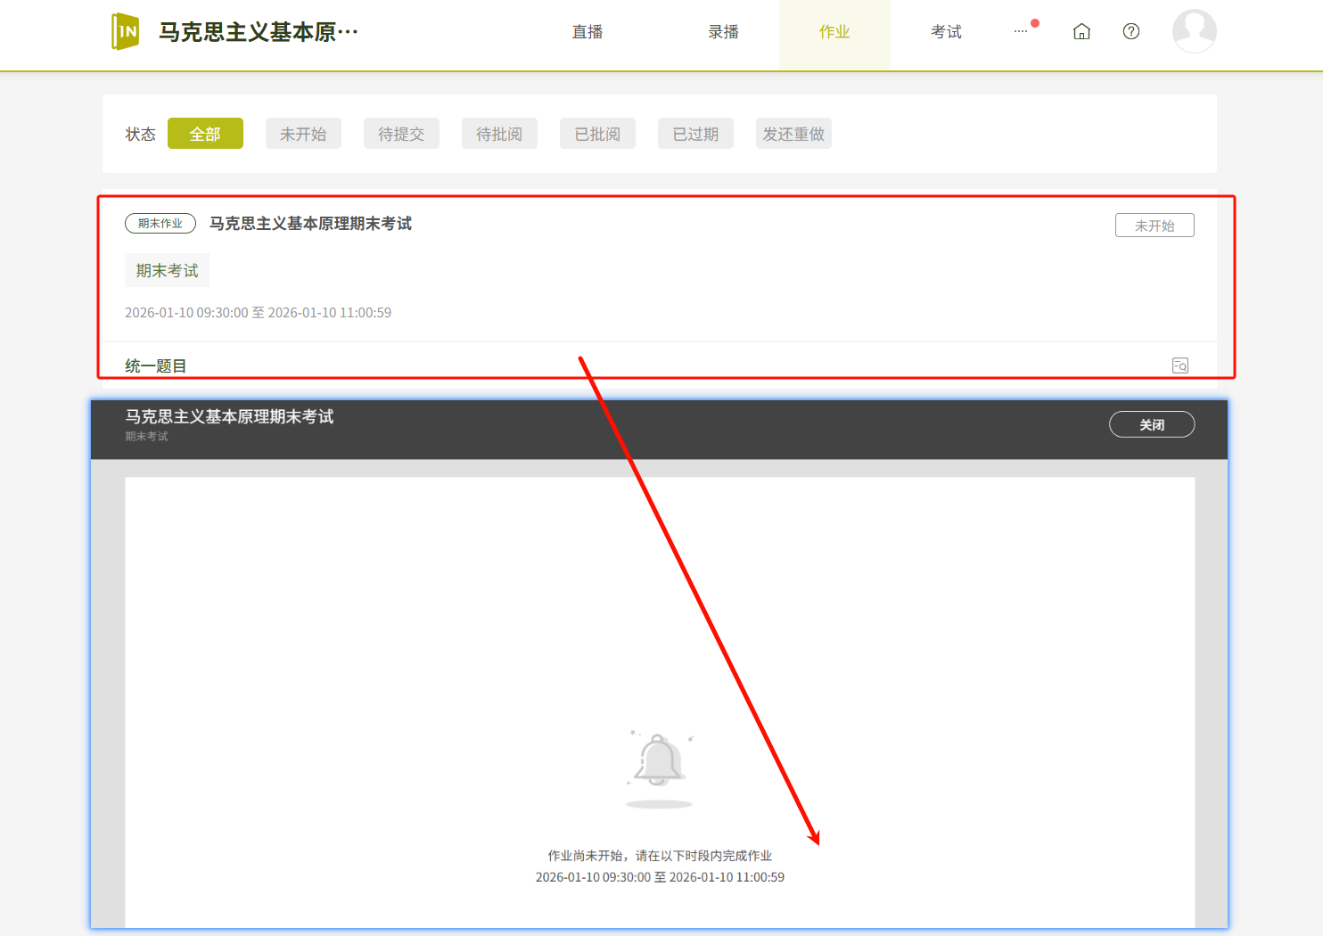1323x936 pixels.
Task: Filter by 未开始 status
Action: pyautogui.click(x=303, y=134)
